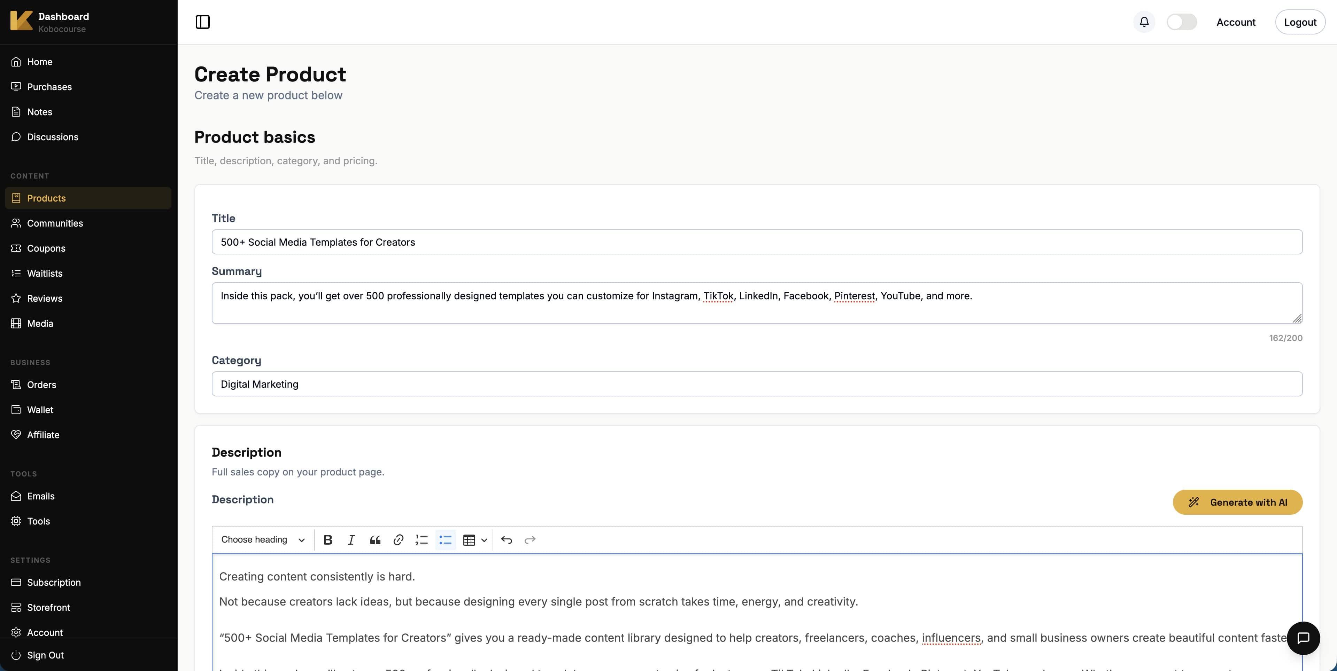
Task: Click the Logout button
Action: pos(1300,22)
